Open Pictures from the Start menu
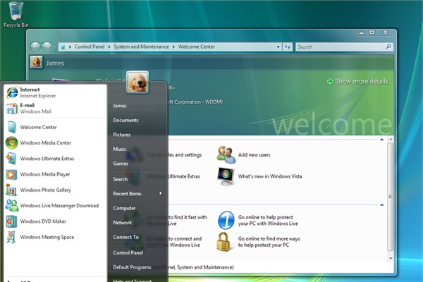This screenshot has width=423, height=282. (122, 135)
